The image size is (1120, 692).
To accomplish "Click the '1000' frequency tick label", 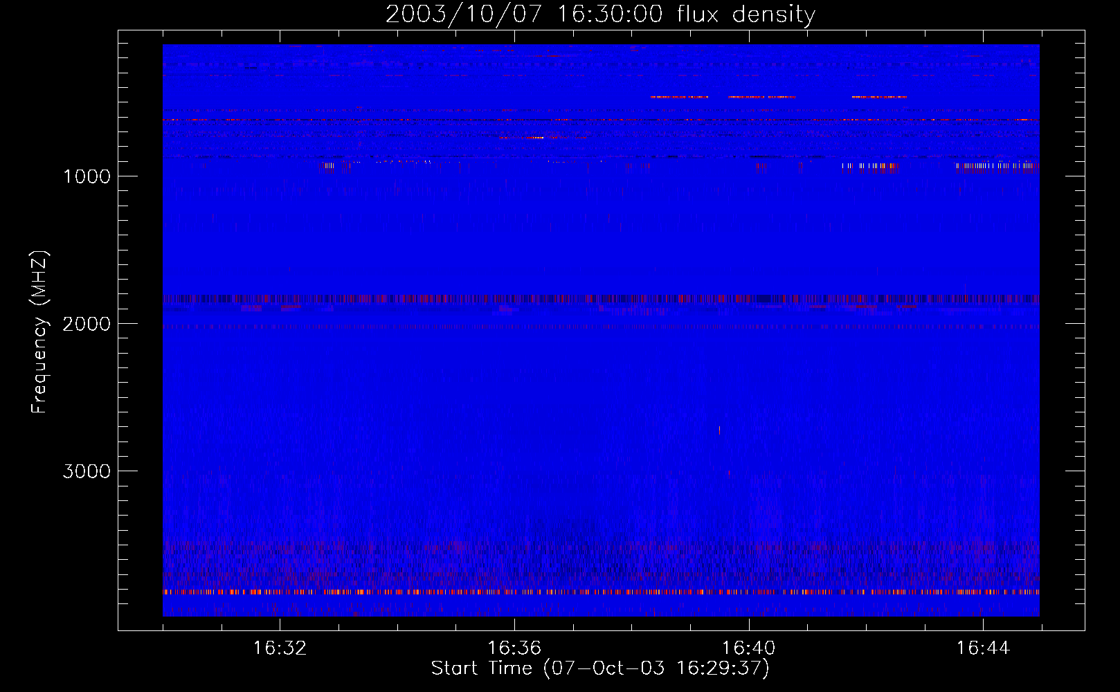I will pos(87,176).
